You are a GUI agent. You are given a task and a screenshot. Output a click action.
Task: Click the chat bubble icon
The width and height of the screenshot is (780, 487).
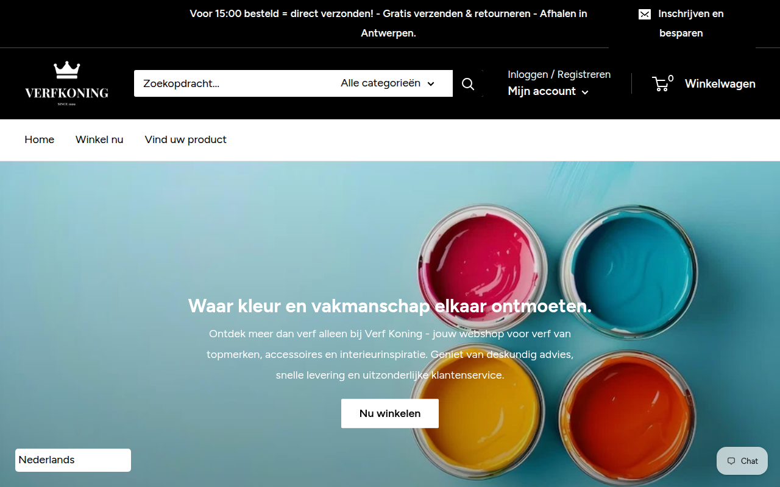tap(731, 461)
